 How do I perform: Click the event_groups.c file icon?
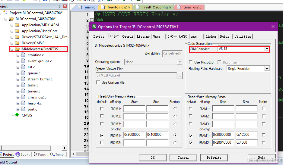[x=23, y=61]
